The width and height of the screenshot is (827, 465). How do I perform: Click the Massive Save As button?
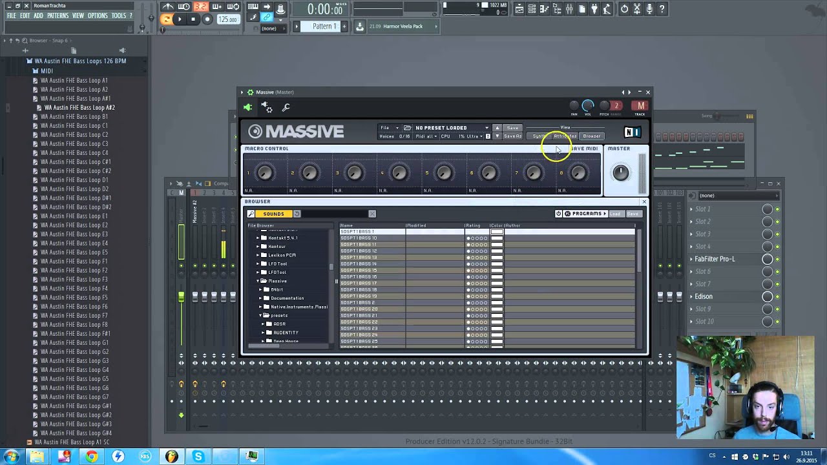(512, 136)
